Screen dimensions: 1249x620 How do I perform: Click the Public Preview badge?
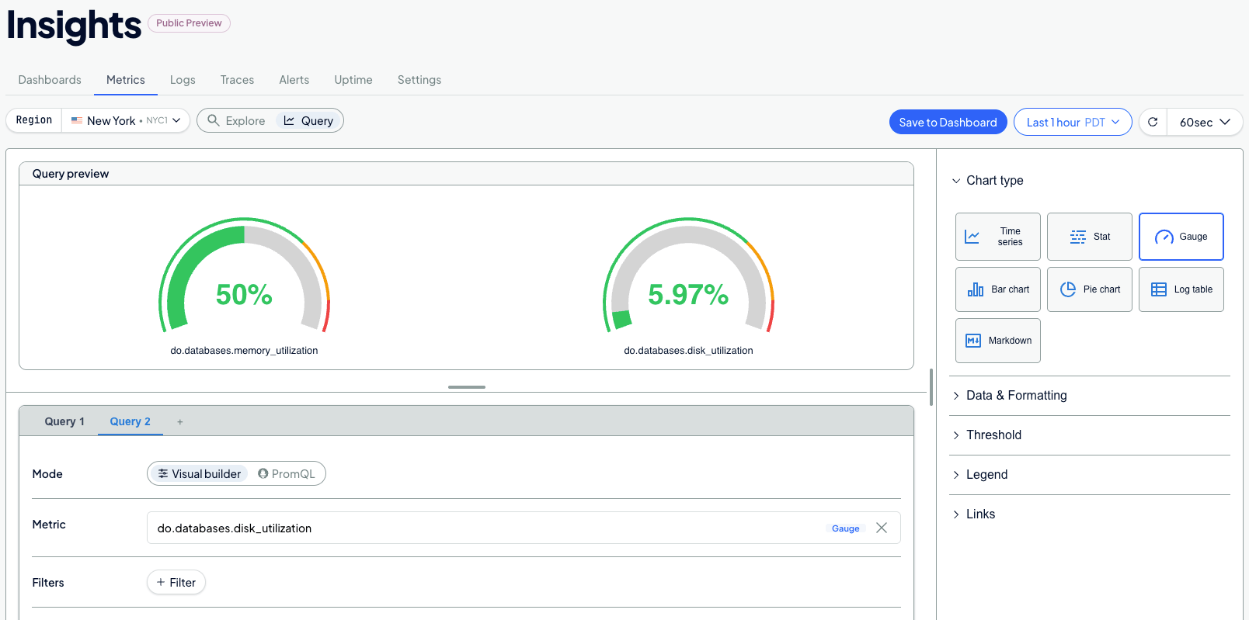tap(189, 23)
